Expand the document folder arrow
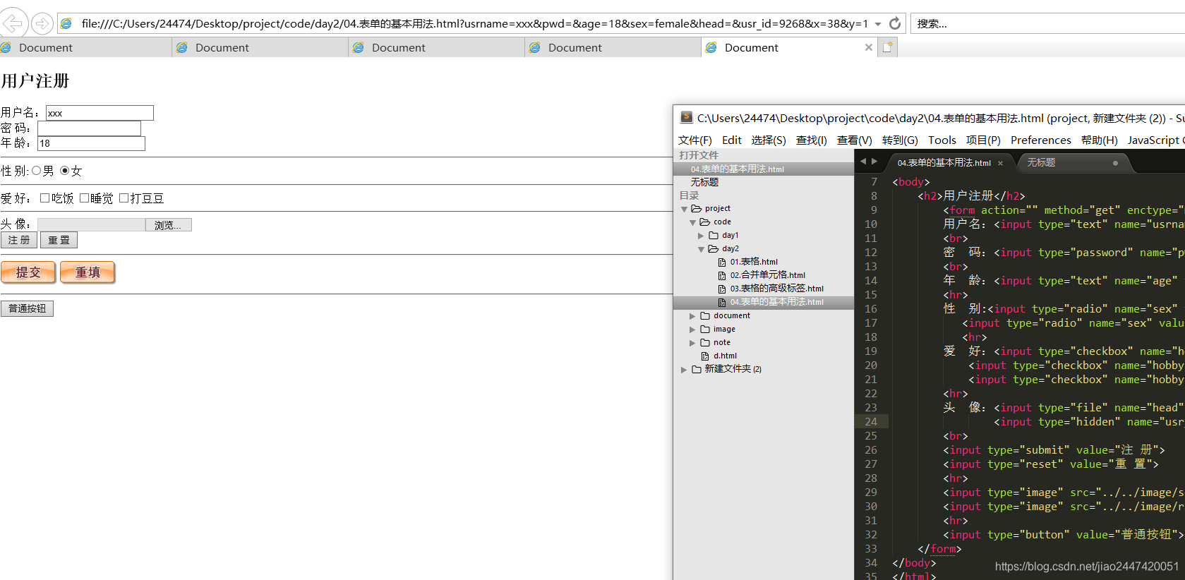 (692, 316)
